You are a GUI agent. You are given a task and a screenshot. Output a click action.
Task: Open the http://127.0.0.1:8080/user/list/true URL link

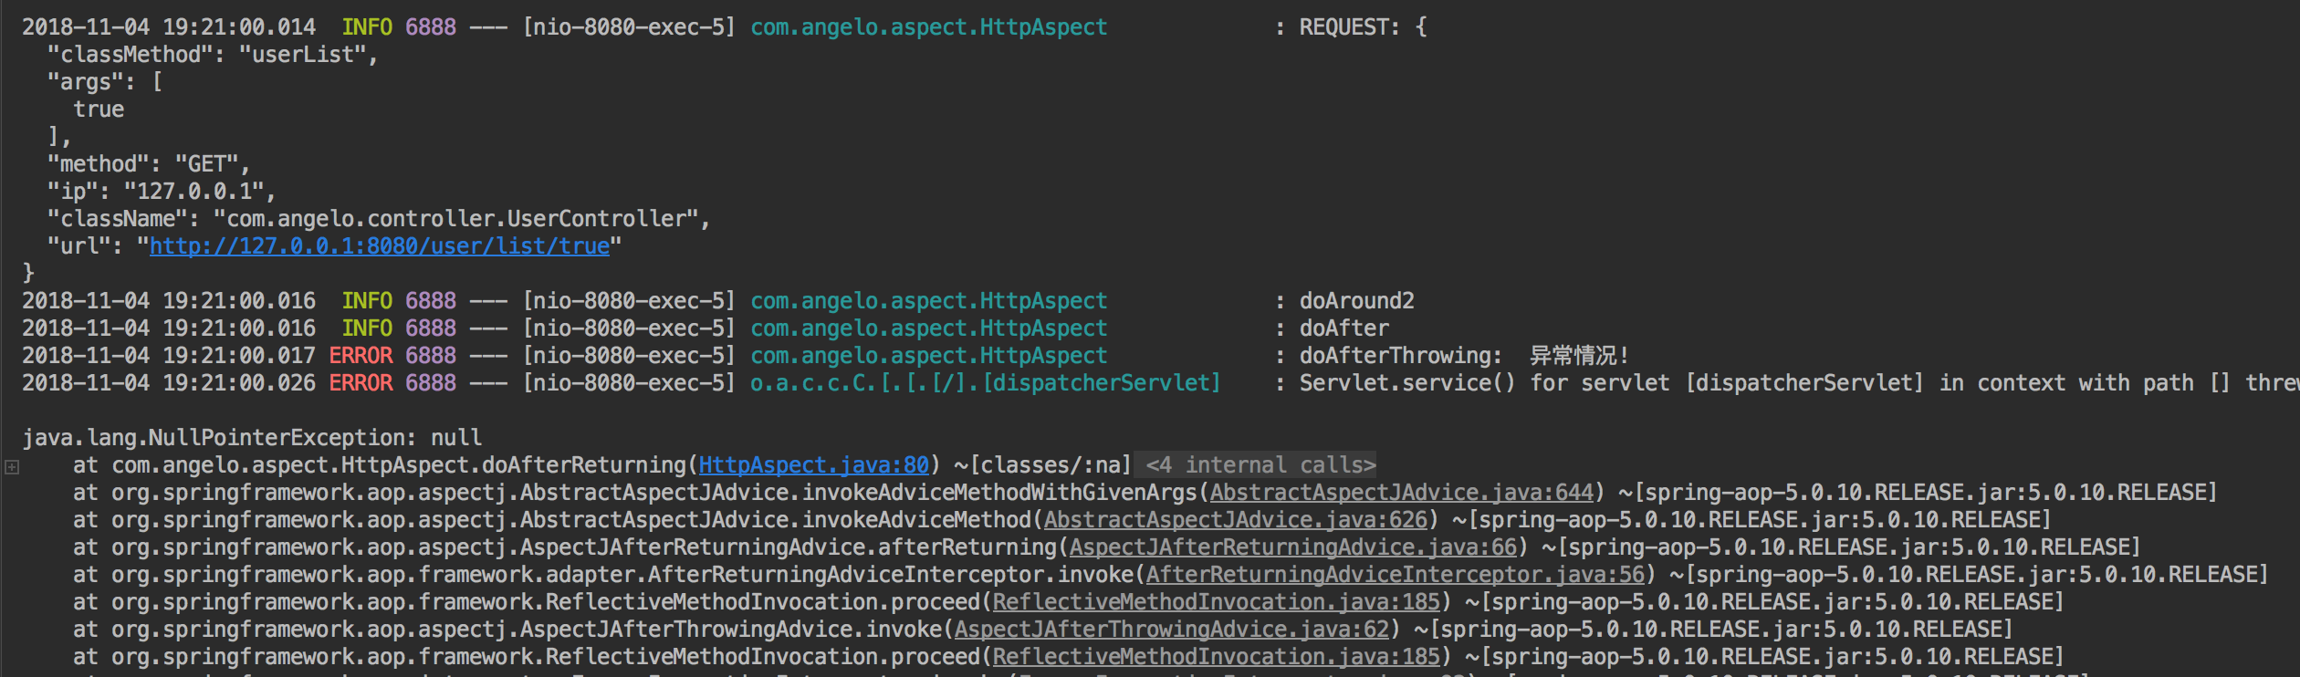click(380, 246)
